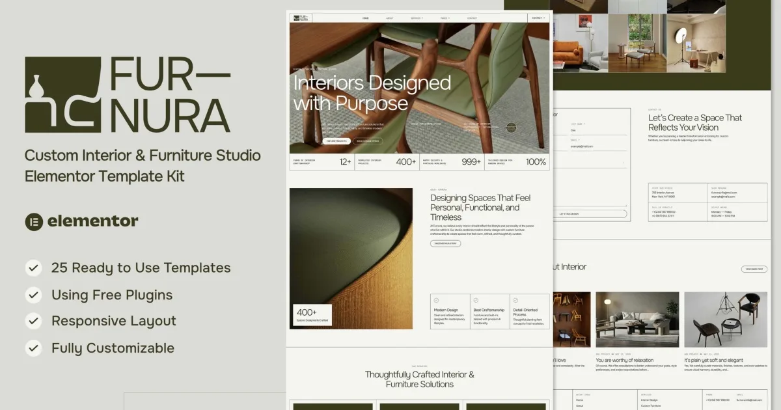Click the email field with example@mail.com

tap(598, 147)
